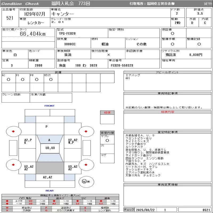Click the U3,A2 A2 rear side marking
Image resolution: width=213 pixels, height=213 pixels.
coord(73,168)
